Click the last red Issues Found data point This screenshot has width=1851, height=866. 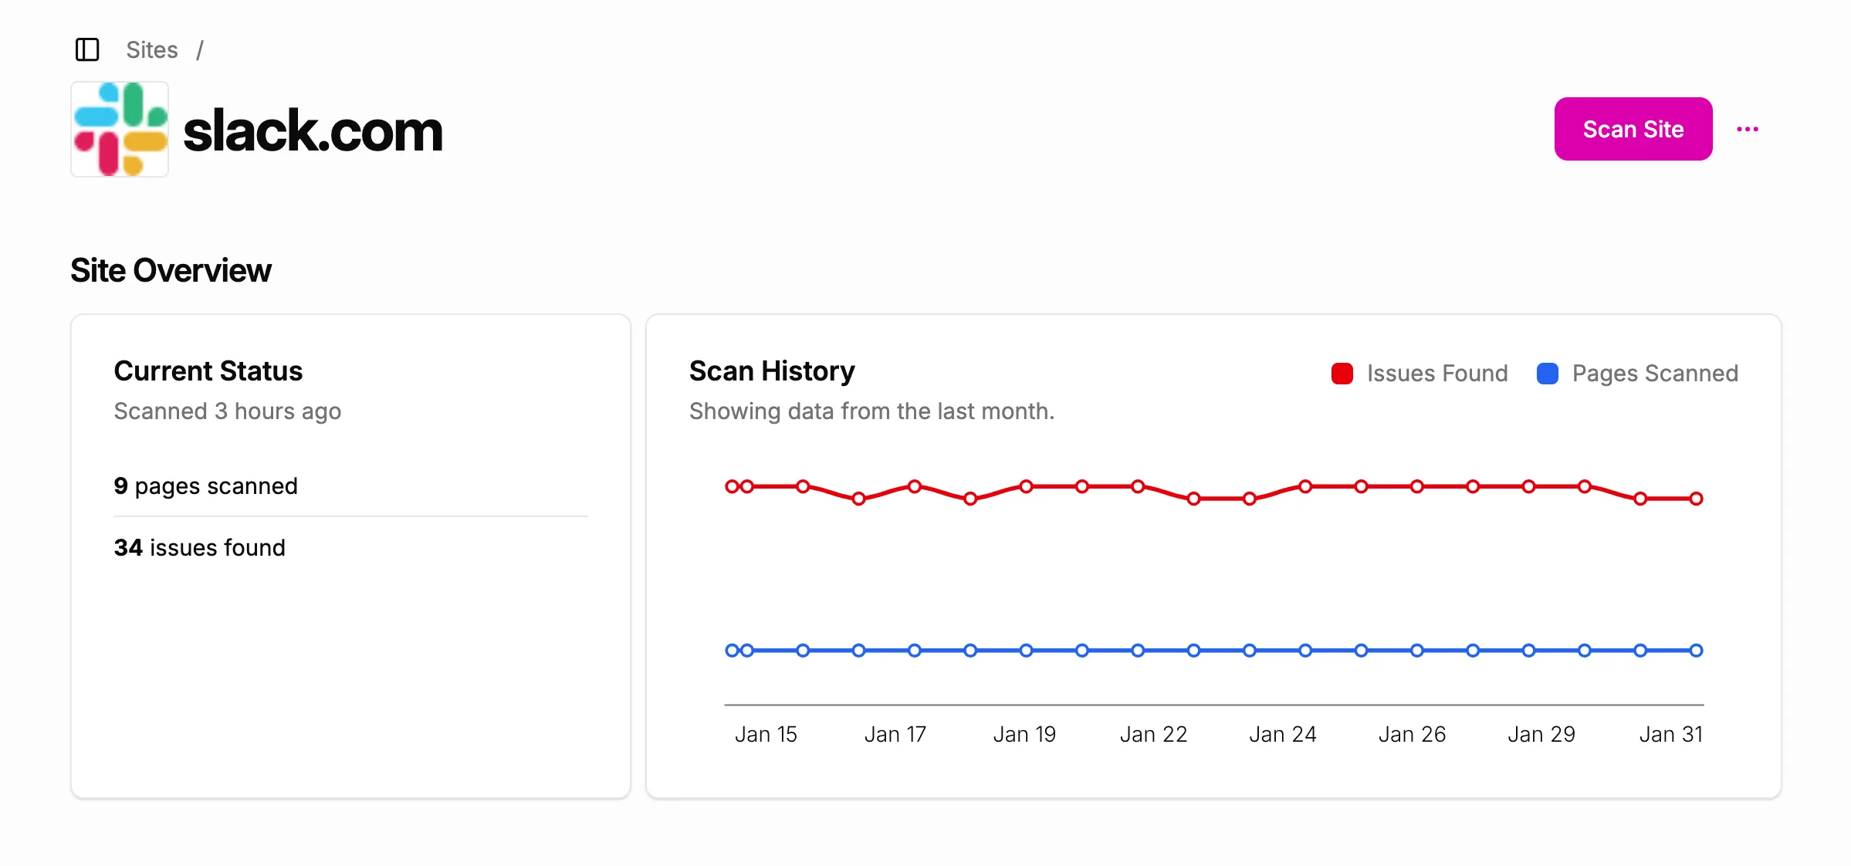1696,499
